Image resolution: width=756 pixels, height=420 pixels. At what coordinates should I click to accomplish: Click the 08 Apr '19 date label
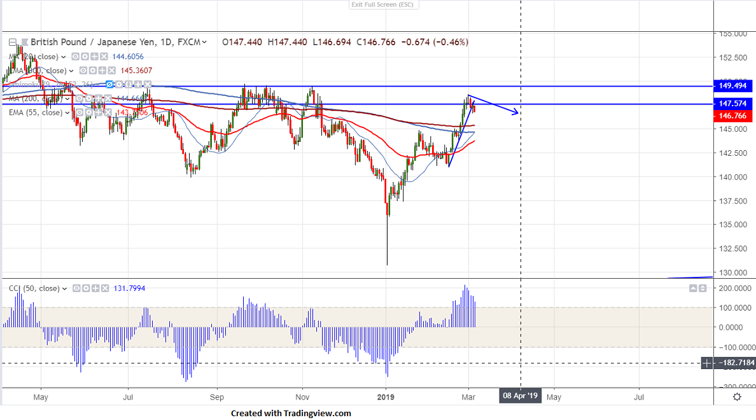520,396
